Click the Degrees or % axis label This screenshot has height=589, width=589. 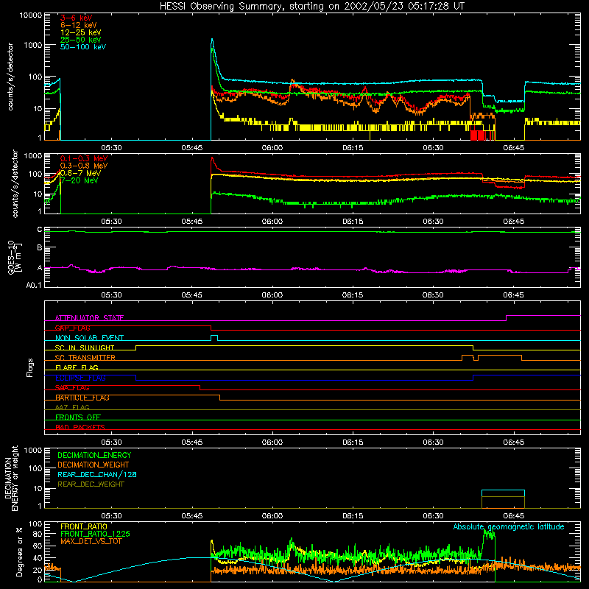point(19,552)
